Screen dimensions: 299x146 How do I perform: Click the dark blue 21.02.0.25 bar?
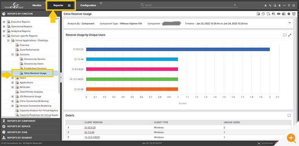click(x=178, y=49)
